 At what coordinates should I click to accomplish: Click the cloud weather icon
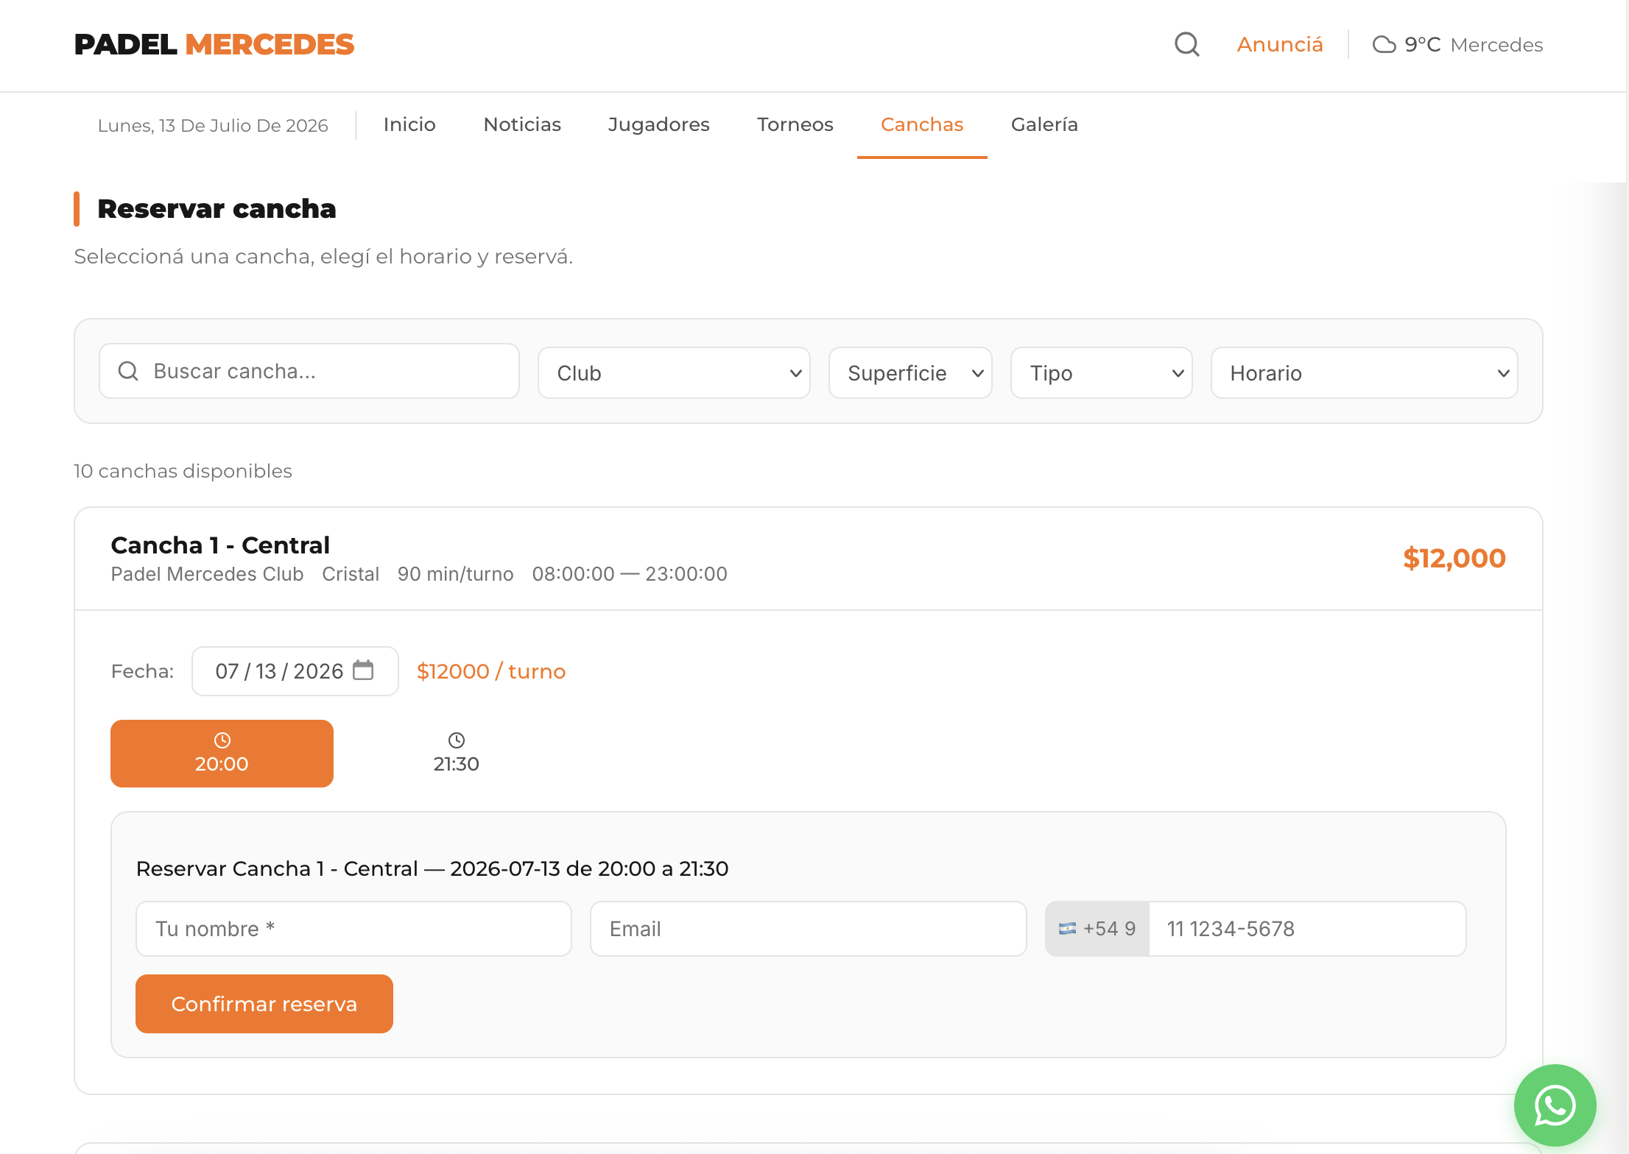point(1384,45)
